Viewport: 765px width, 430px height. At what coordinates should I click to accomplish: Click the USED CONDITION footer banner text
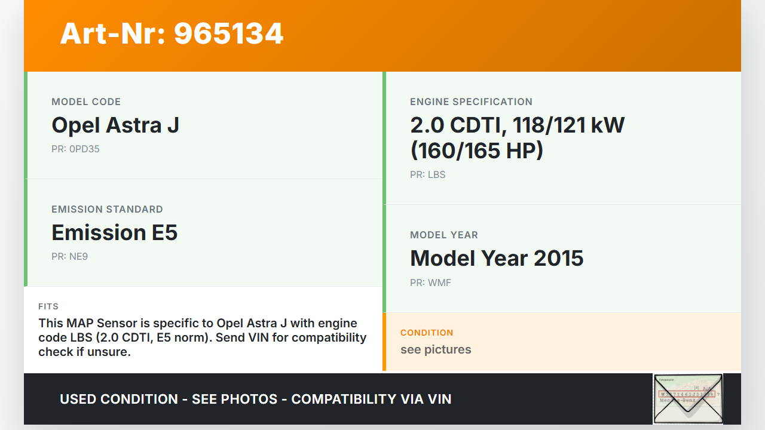255,399
